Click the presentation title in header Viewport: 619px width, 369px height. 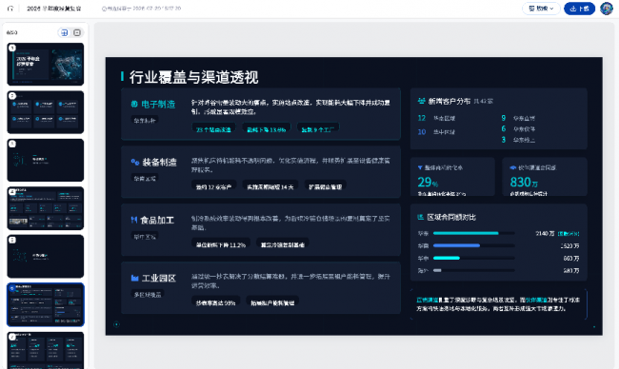point(53,9)
